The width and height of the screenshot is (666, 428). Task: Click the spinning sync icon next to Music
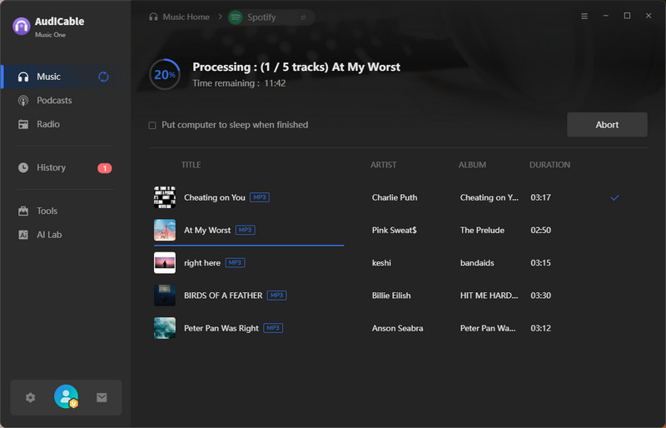click(x=103, y=77)
